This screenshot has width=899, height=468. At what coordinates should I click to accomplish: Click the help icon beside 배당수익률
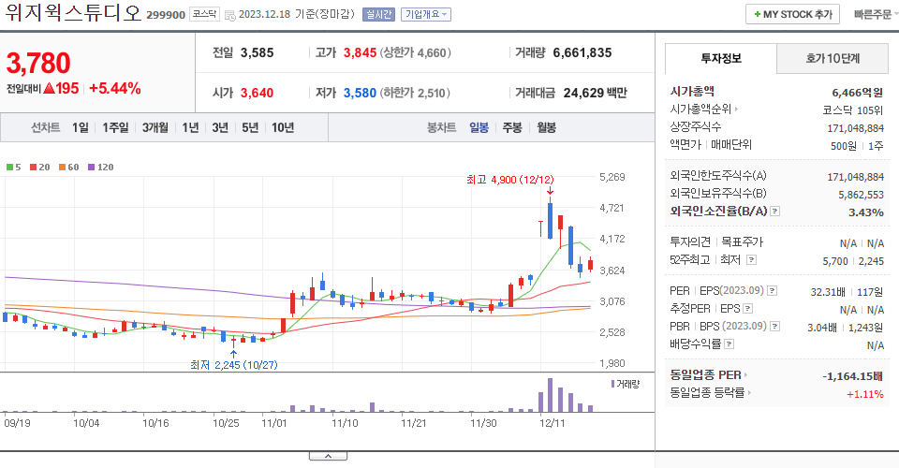(x=729, y=344)
